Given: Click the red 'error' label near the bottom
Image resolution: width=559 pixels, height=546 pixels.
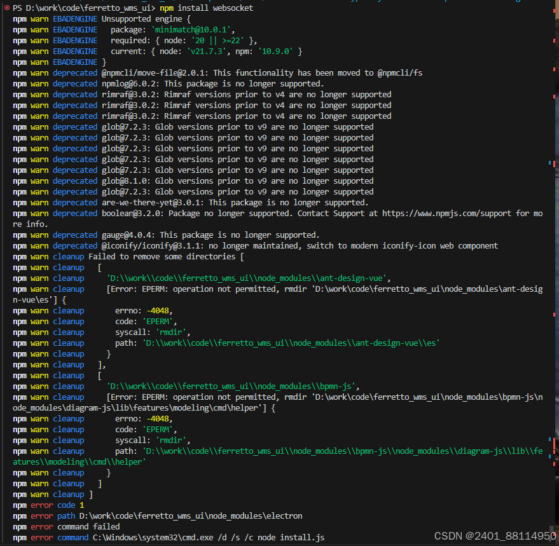Looking at the screenshot, I should pyautogui.click(x=41, y=505).
